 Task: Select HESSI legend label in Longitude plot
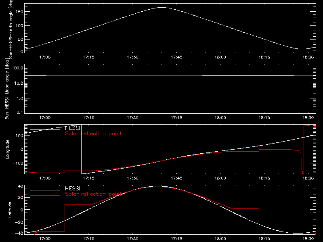pos(72,128)
